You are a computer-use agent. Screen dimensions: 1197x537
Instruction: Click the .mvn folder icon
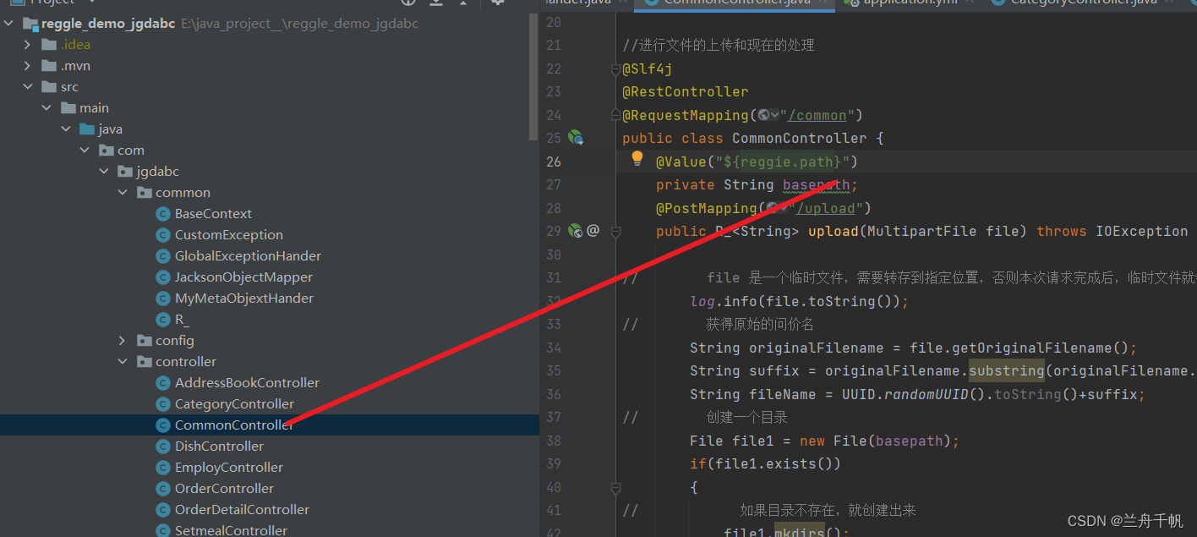point(48,66)
